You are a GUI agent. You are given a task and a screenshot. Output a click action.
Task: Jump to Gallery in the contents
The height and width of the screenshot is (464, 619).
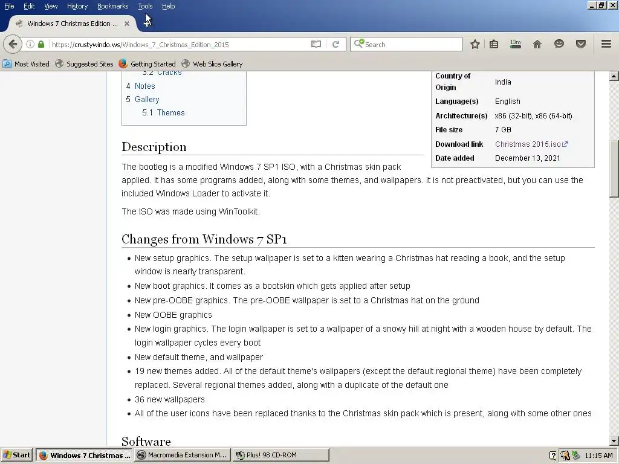tap(147, 100)
